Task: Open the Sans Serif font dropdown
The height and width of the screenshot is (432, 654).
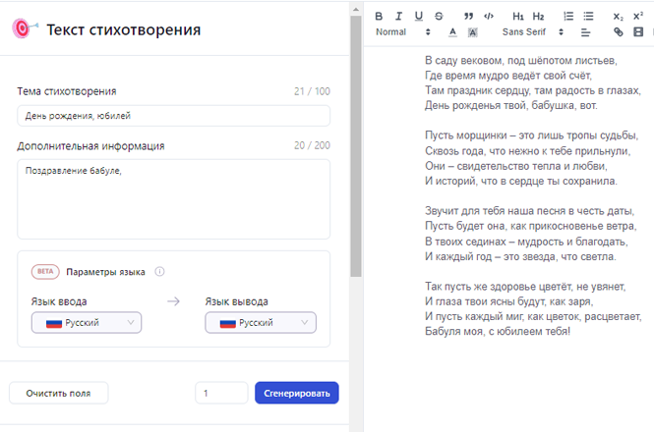Action: [x=533, y=32]
